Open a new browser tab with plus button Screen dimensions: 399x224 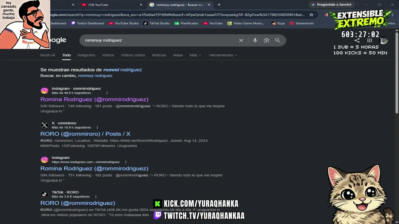(x=219, y=5)
